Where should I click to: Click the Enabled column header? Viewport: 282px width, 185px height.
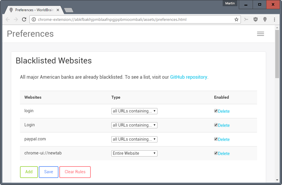[221, 97]
